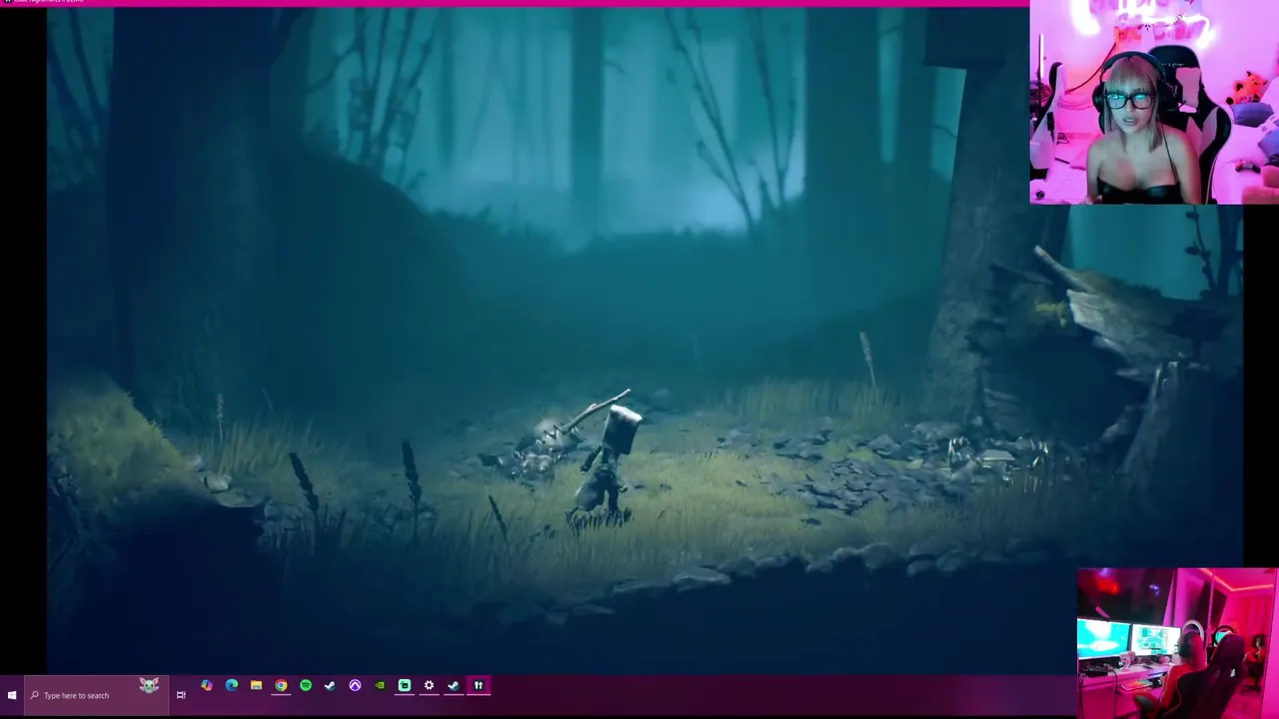
Task: Open the green NVIDIA app icon
Action: point(380,685)
